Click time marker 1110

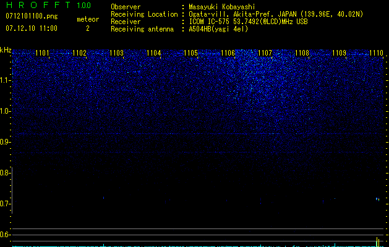[377, 53]
